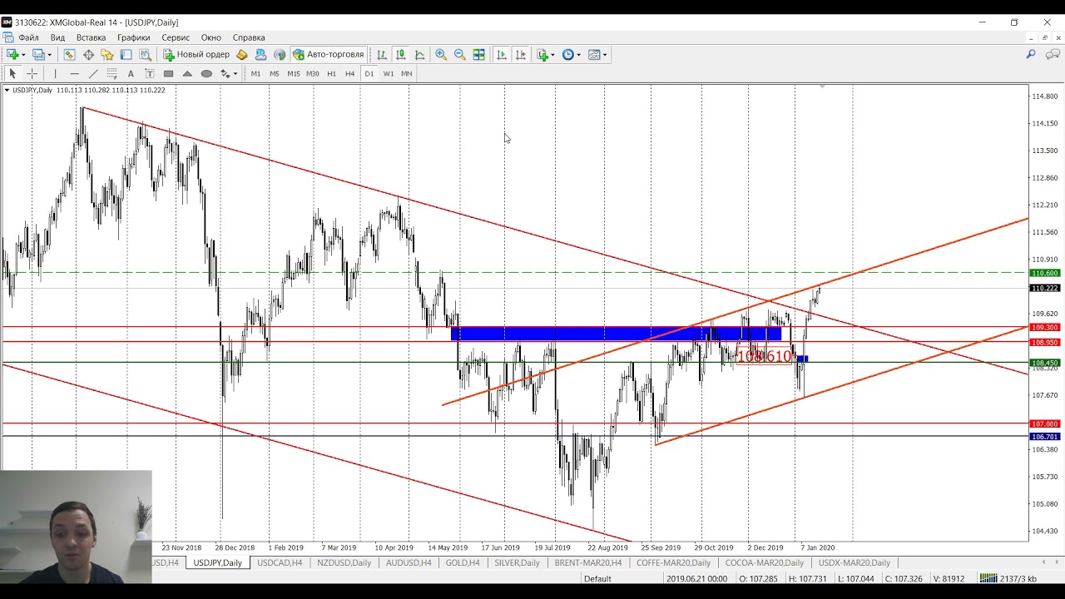Select the D1 timeframe button
Viewport: 1065px width, 599px height.
click(369, 73)
